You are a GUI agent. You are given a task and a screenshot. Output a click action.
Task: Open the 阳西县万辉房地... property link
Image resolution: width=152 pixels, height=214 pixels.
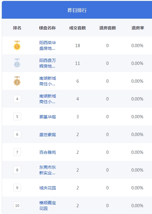point(47,63)
